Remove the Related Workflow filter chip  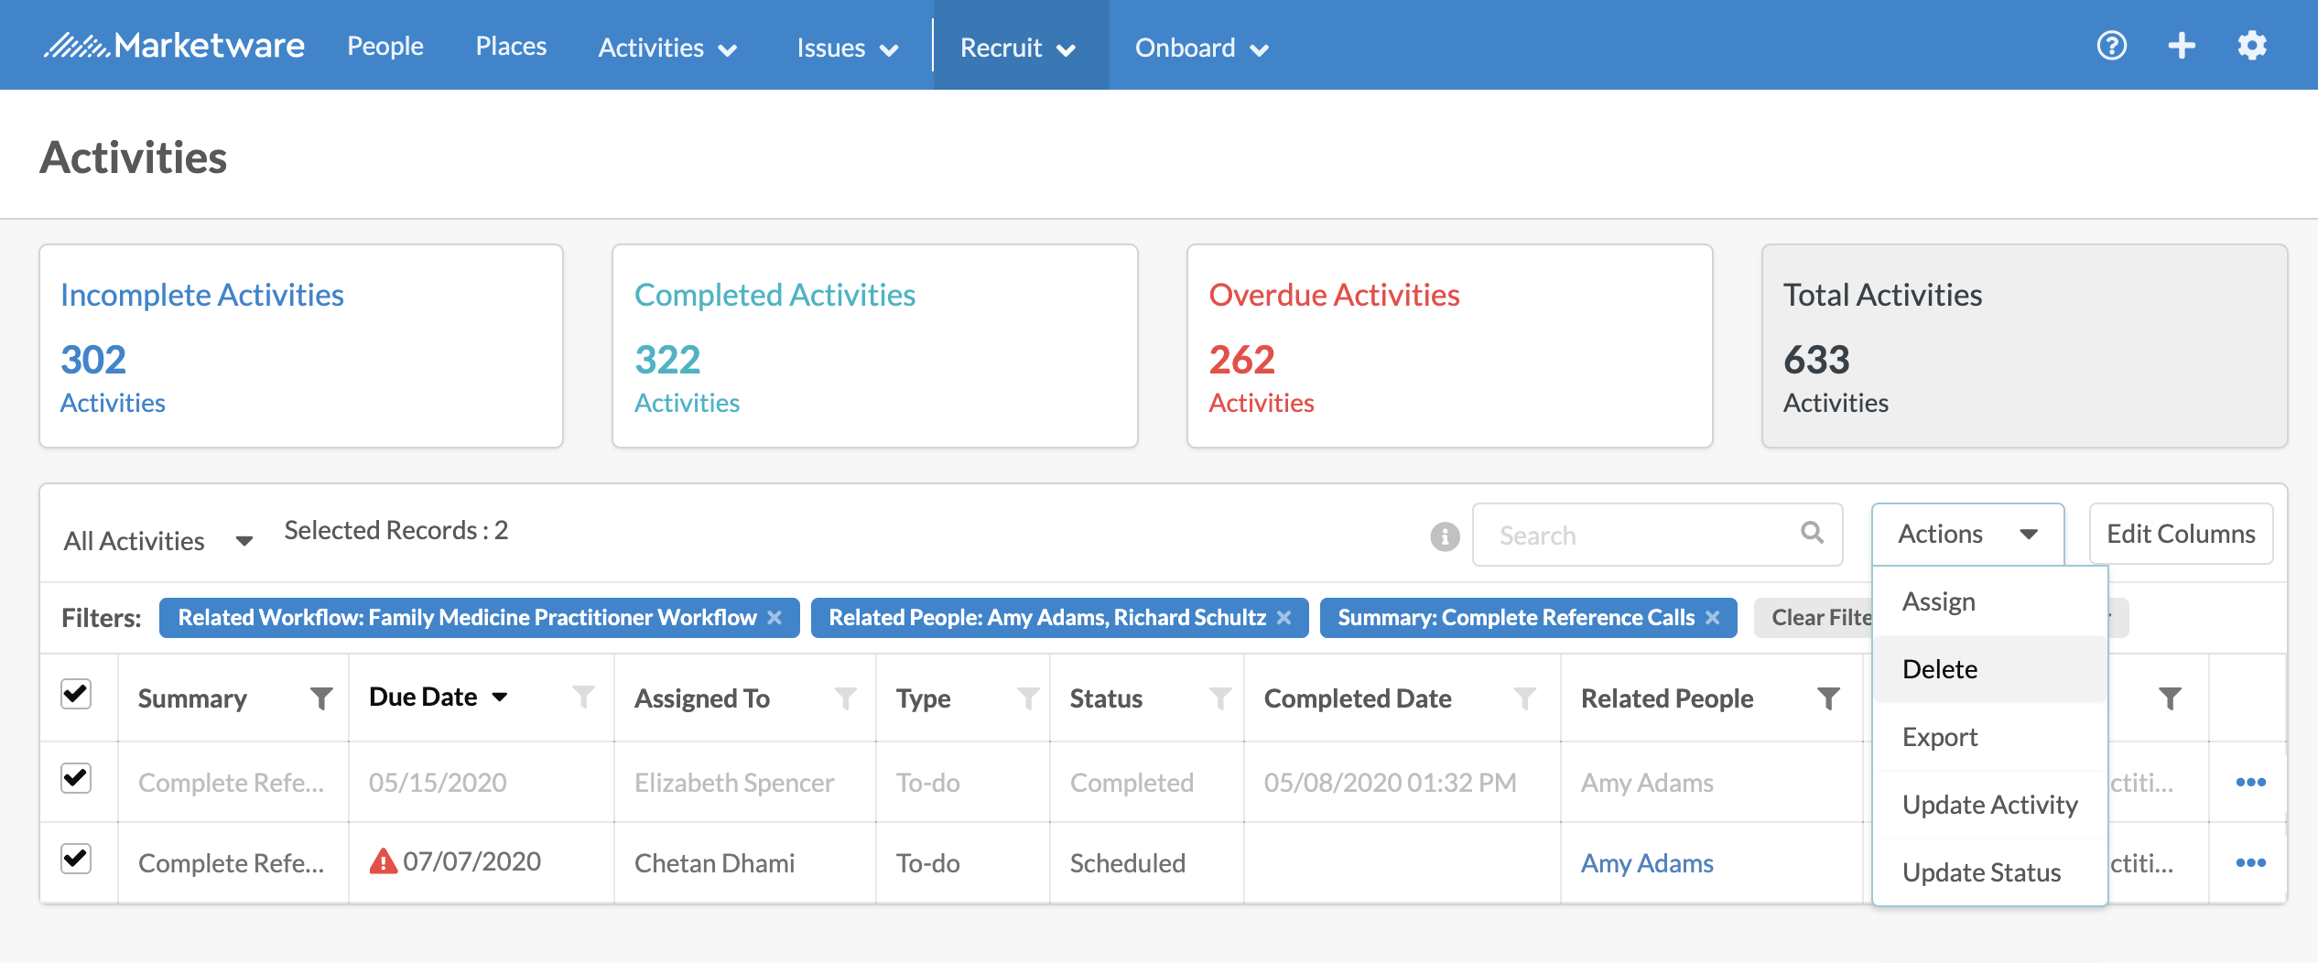pos(774,618)
